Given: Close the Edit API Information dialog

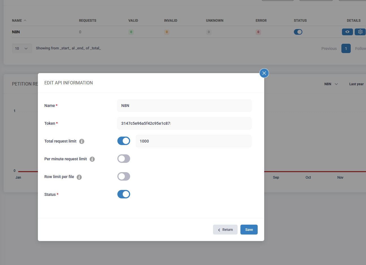Looking at the screenshot, I should [x=264, y=73].
